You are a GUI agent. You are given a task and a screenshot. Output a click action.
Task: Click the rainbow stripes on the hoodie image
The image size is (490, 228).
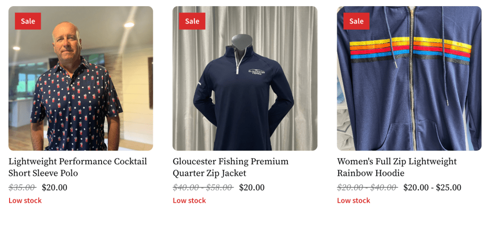(x=410, y=51)
